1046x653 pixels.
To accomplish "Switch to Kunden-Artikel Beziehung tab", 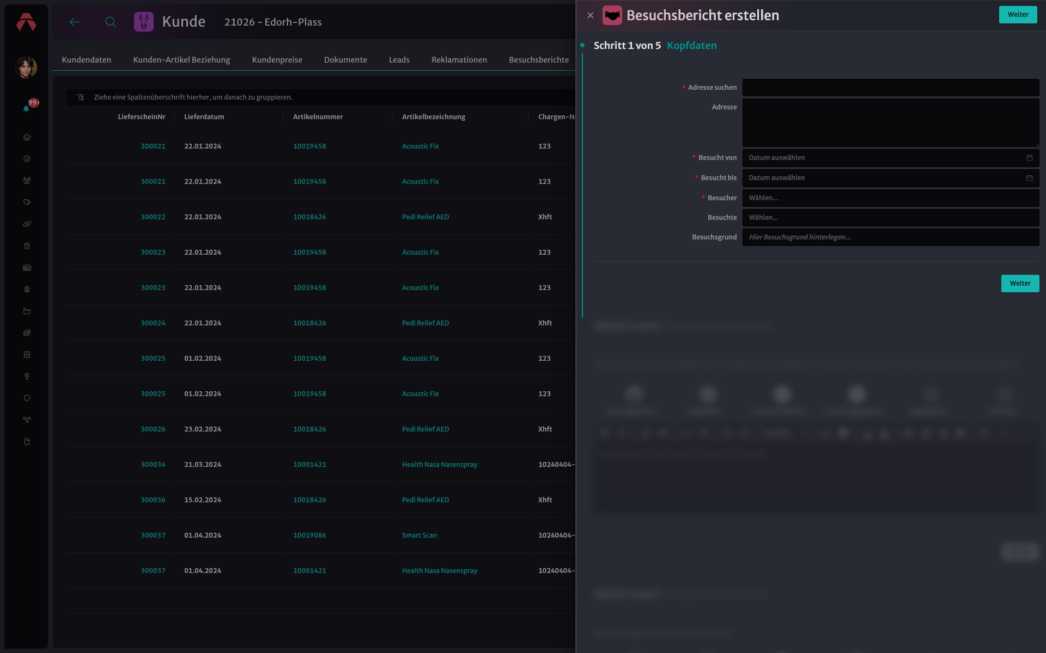I will 181,60.
